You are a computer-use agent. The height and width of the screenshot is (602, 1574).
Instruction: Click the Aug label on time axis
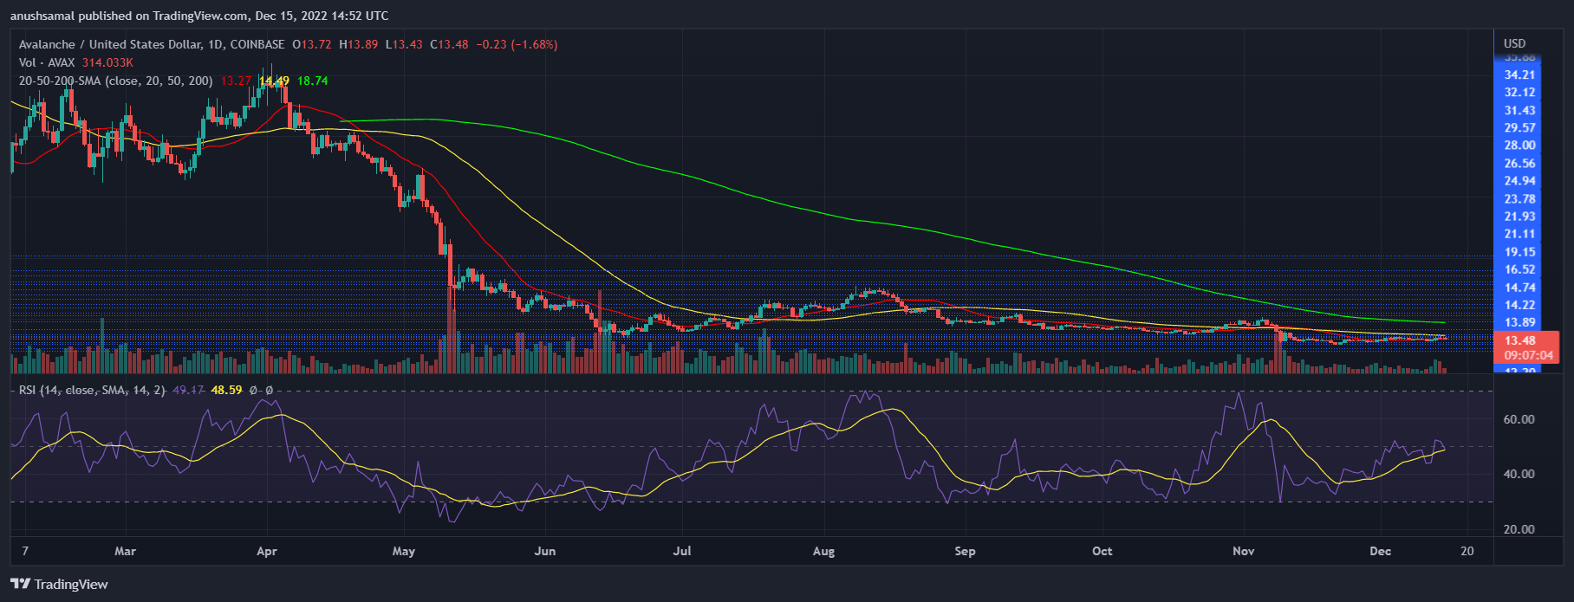tap(823, 551)
